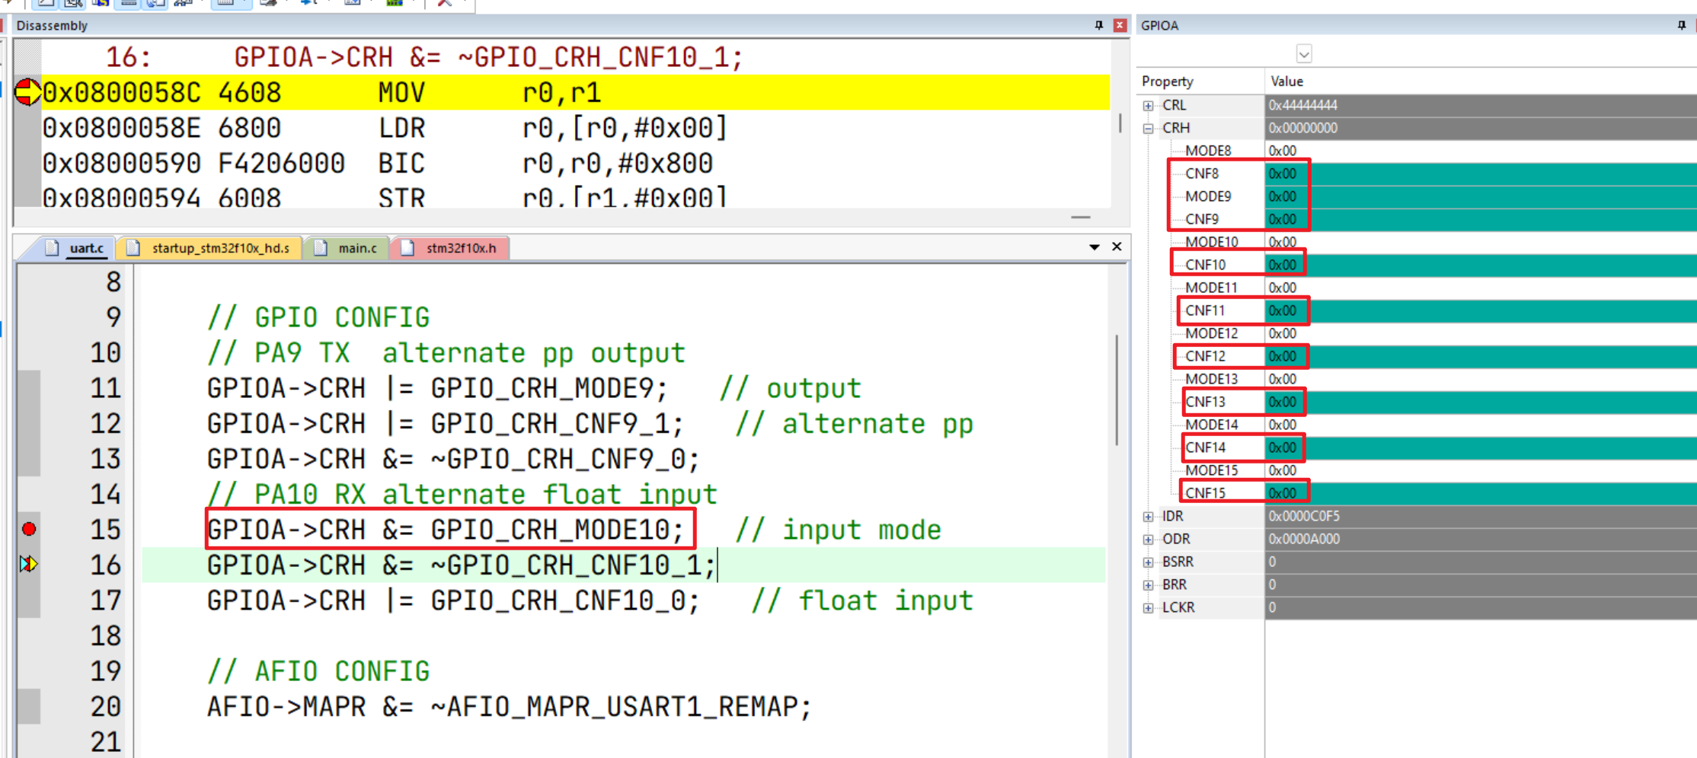Image resolution: width=1697 pixels, height=758 pixels.
Task: Expand the CRL register node
Action: click(x=1148, y=106)
